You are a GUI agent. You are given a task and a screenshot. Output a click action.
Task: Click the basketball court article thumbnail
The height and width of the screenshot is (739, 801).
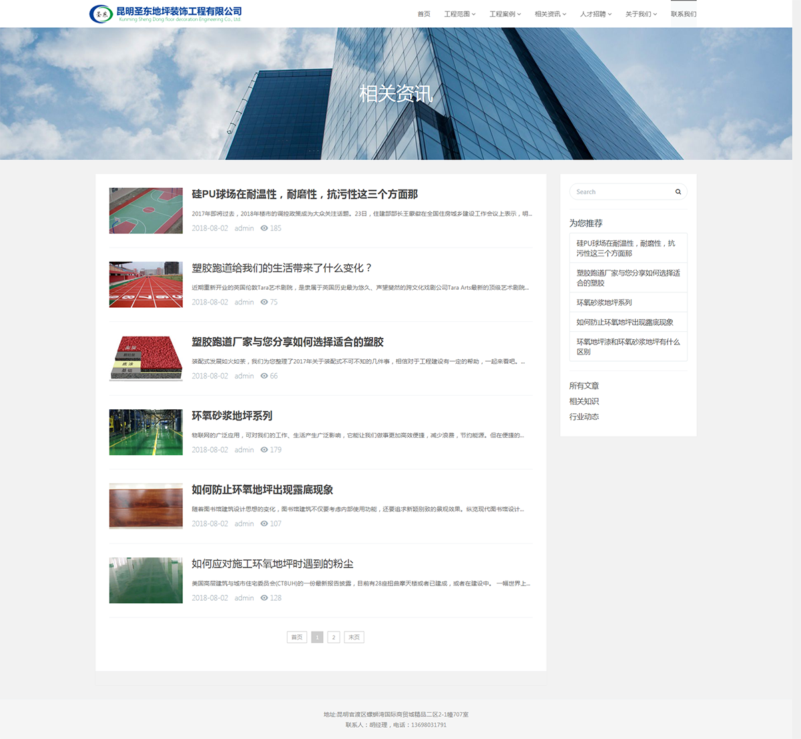[x=146, y=210]
